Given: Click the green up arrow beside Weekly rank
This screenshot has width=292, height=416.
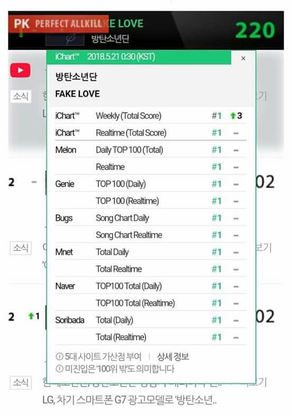Looking at the screenshot, I should (x=233, y=116).
